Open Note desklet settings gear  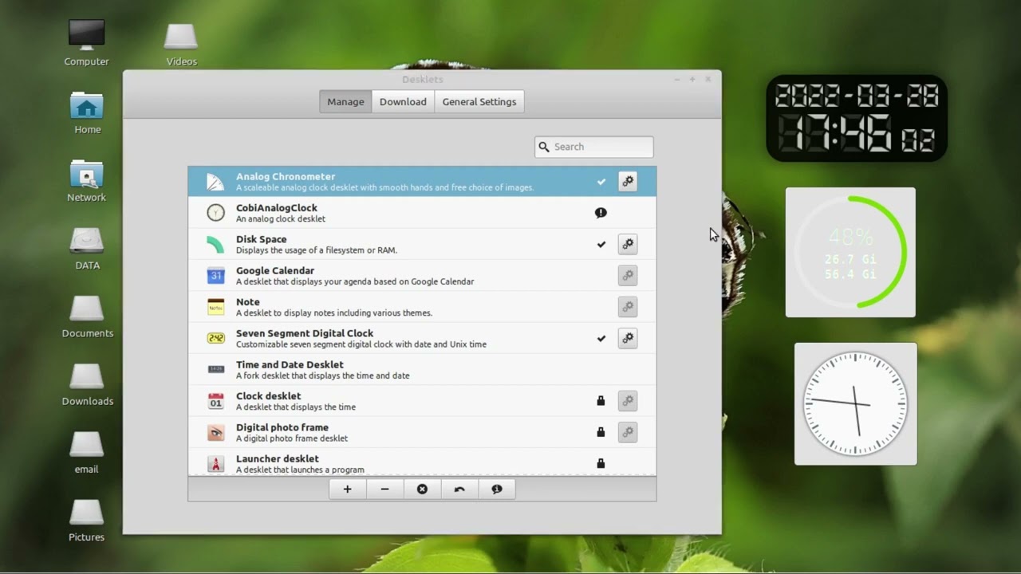coord(628,307)
